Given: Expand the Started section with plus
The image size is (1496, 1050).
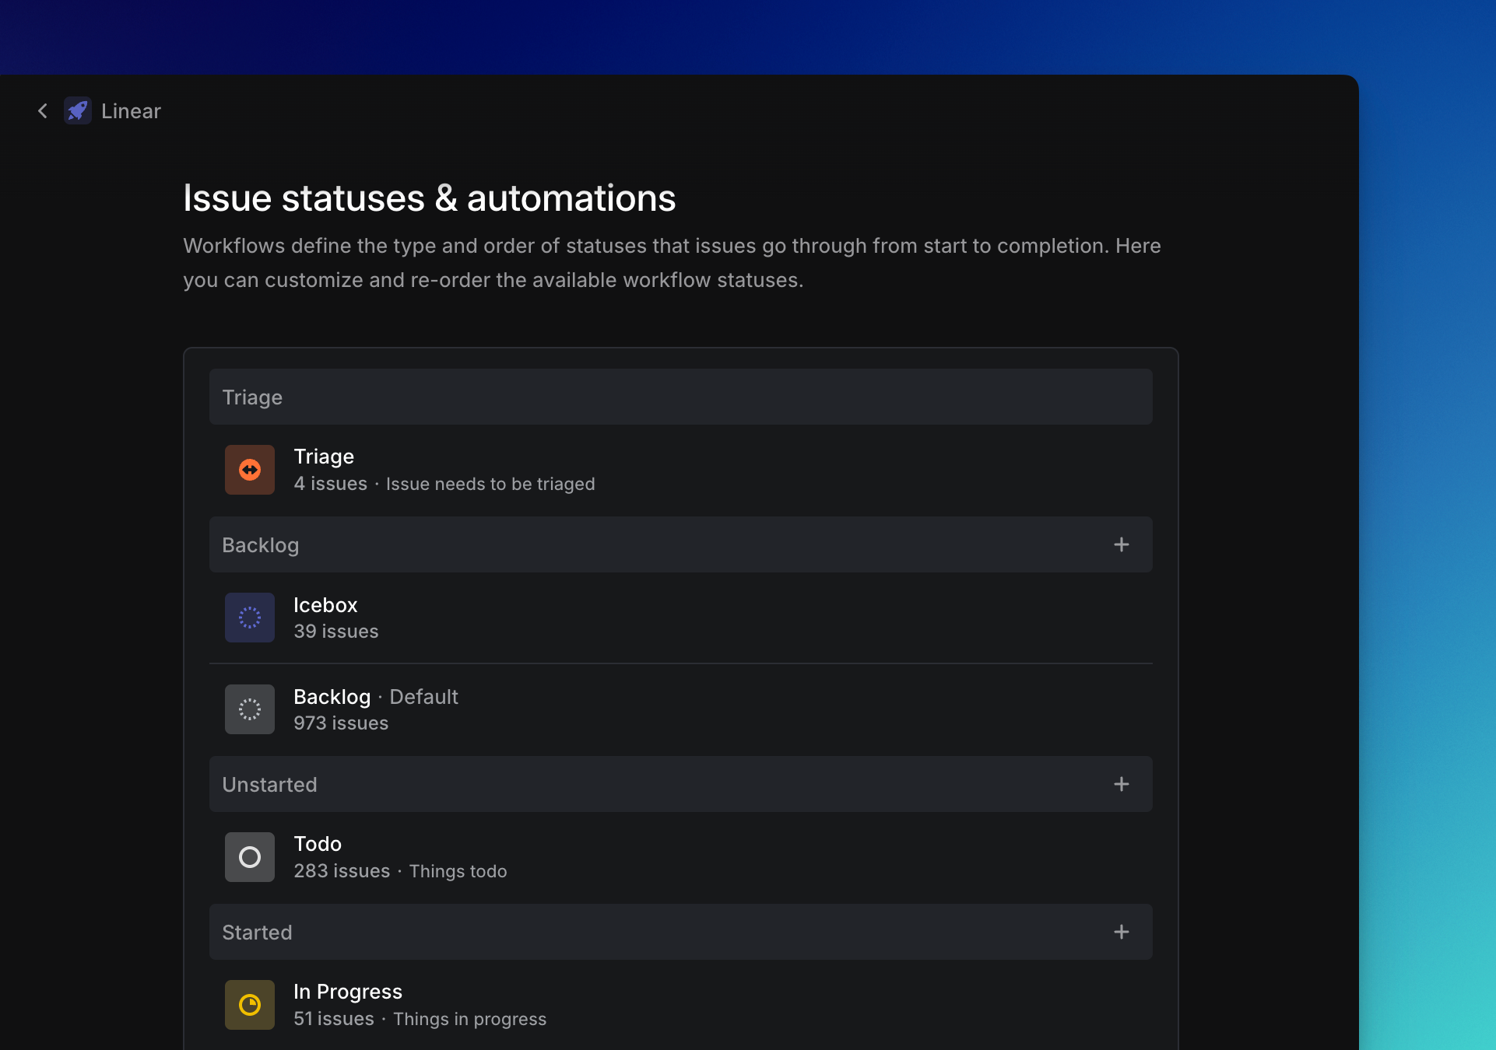Looking at the screenshot, I should click(x=1121, y=932).
